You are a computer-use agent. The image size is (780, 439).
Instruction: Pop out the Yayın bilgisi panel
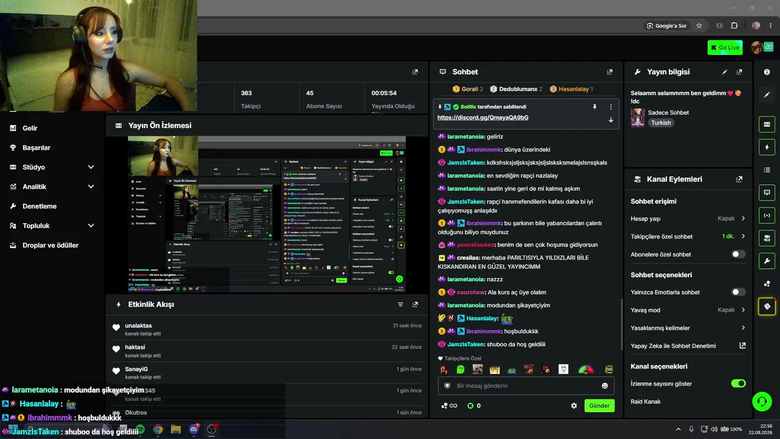click(x=739, y=72)
